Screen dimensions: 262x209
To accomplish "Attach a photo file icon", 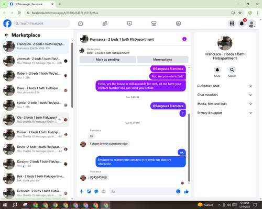I will click(x=89, y=192).
